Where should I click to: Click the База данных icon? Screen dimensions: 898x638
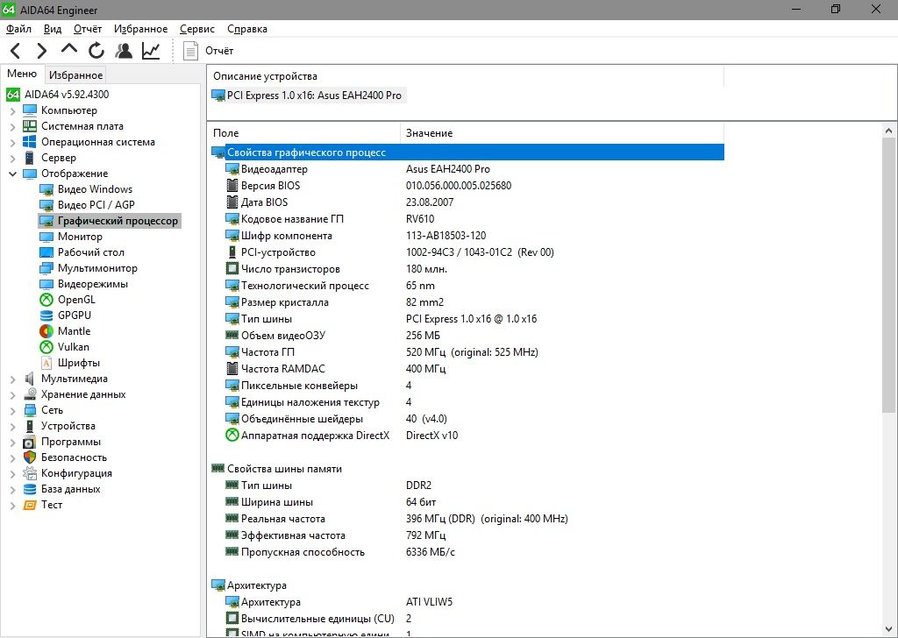30,489
